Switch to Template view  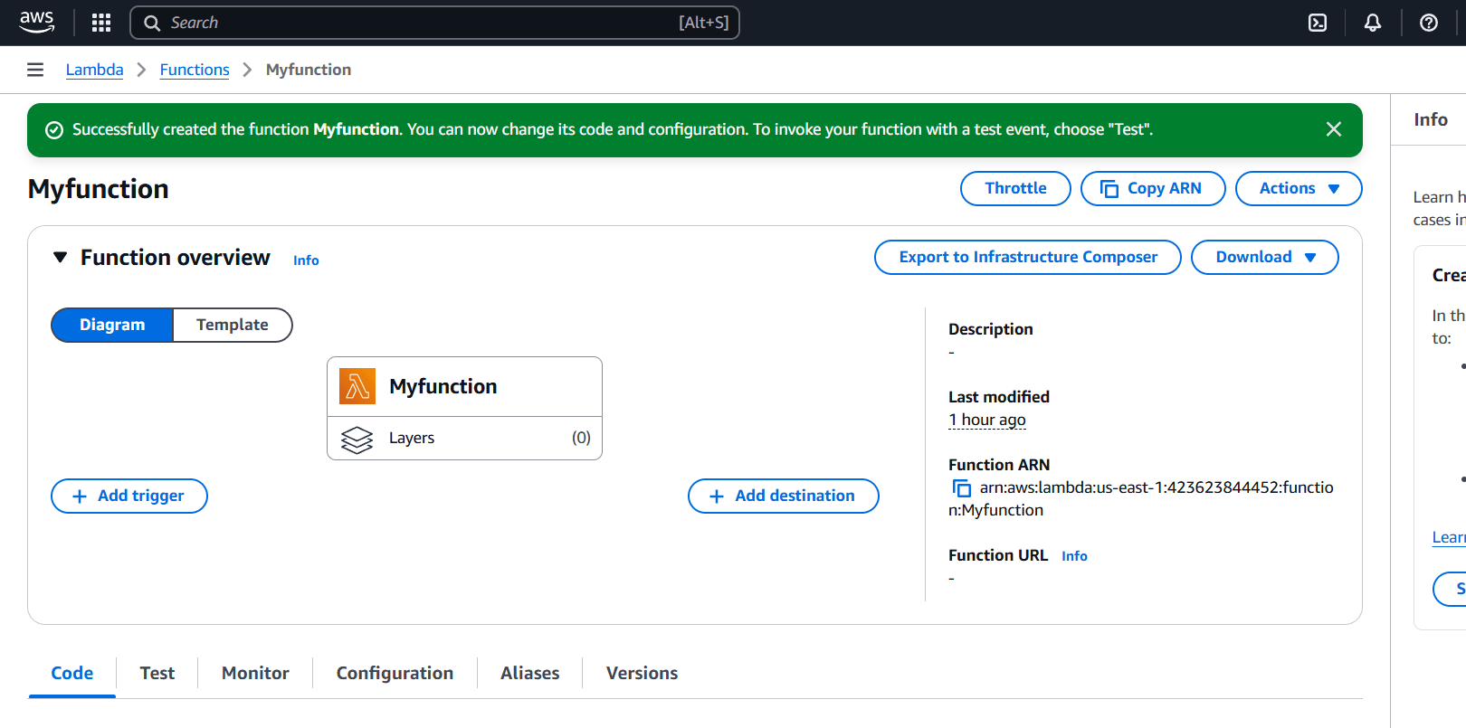pos(233,325)
